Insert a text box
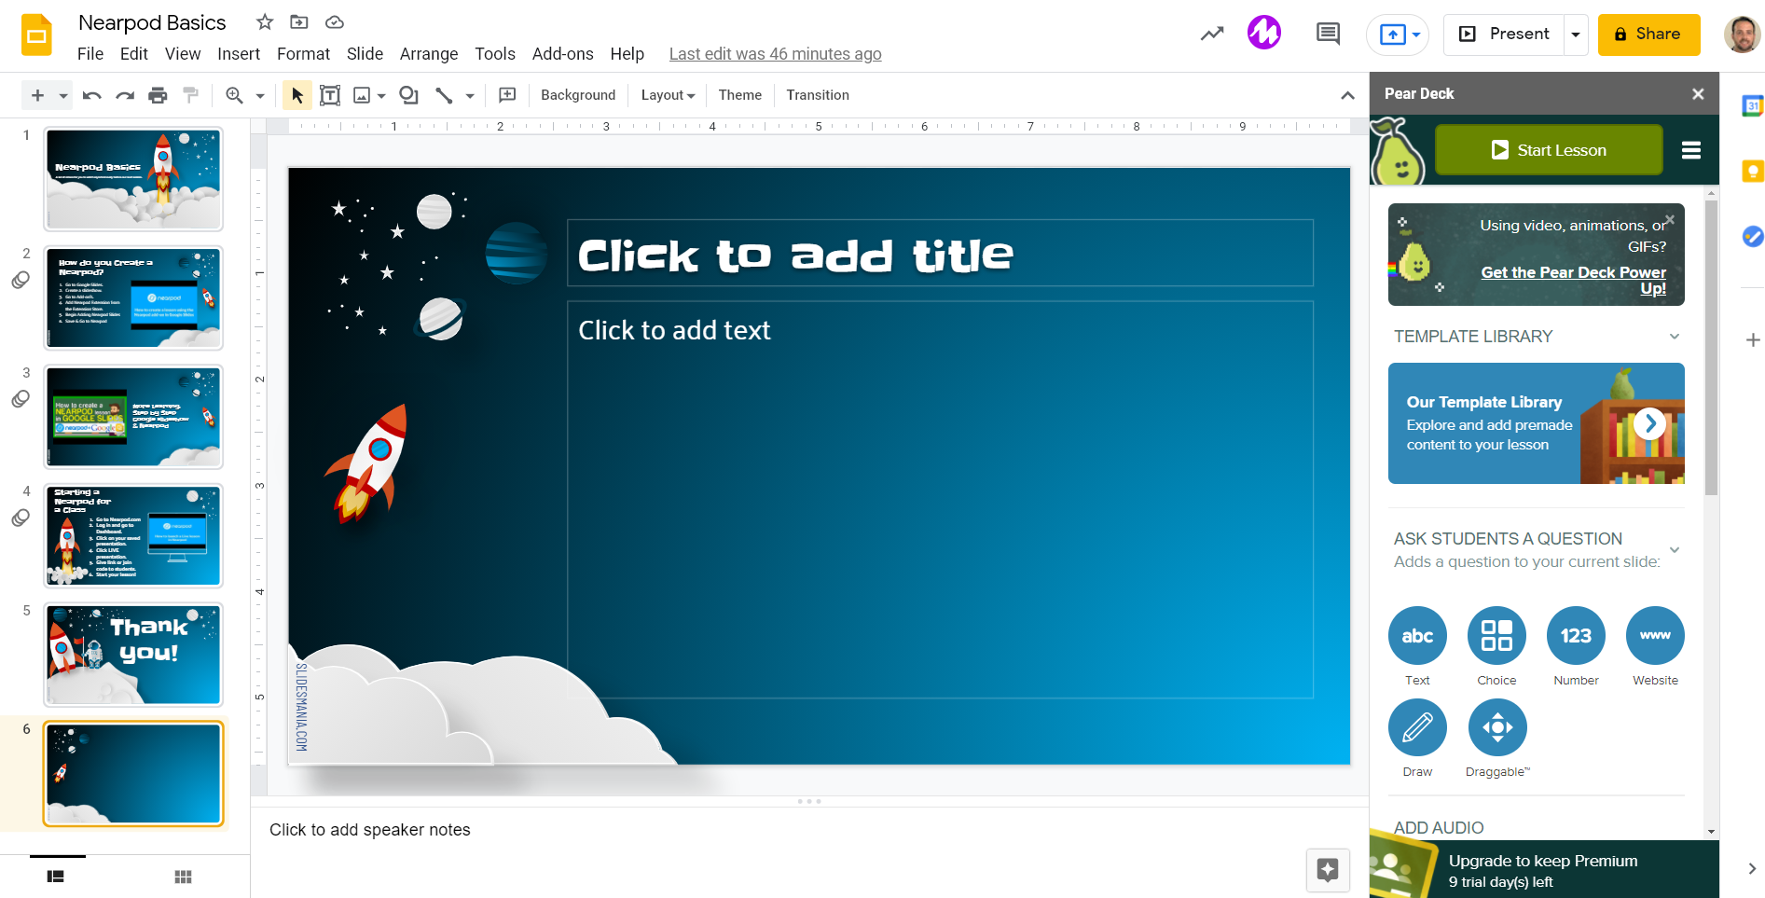 pos(330,95)
